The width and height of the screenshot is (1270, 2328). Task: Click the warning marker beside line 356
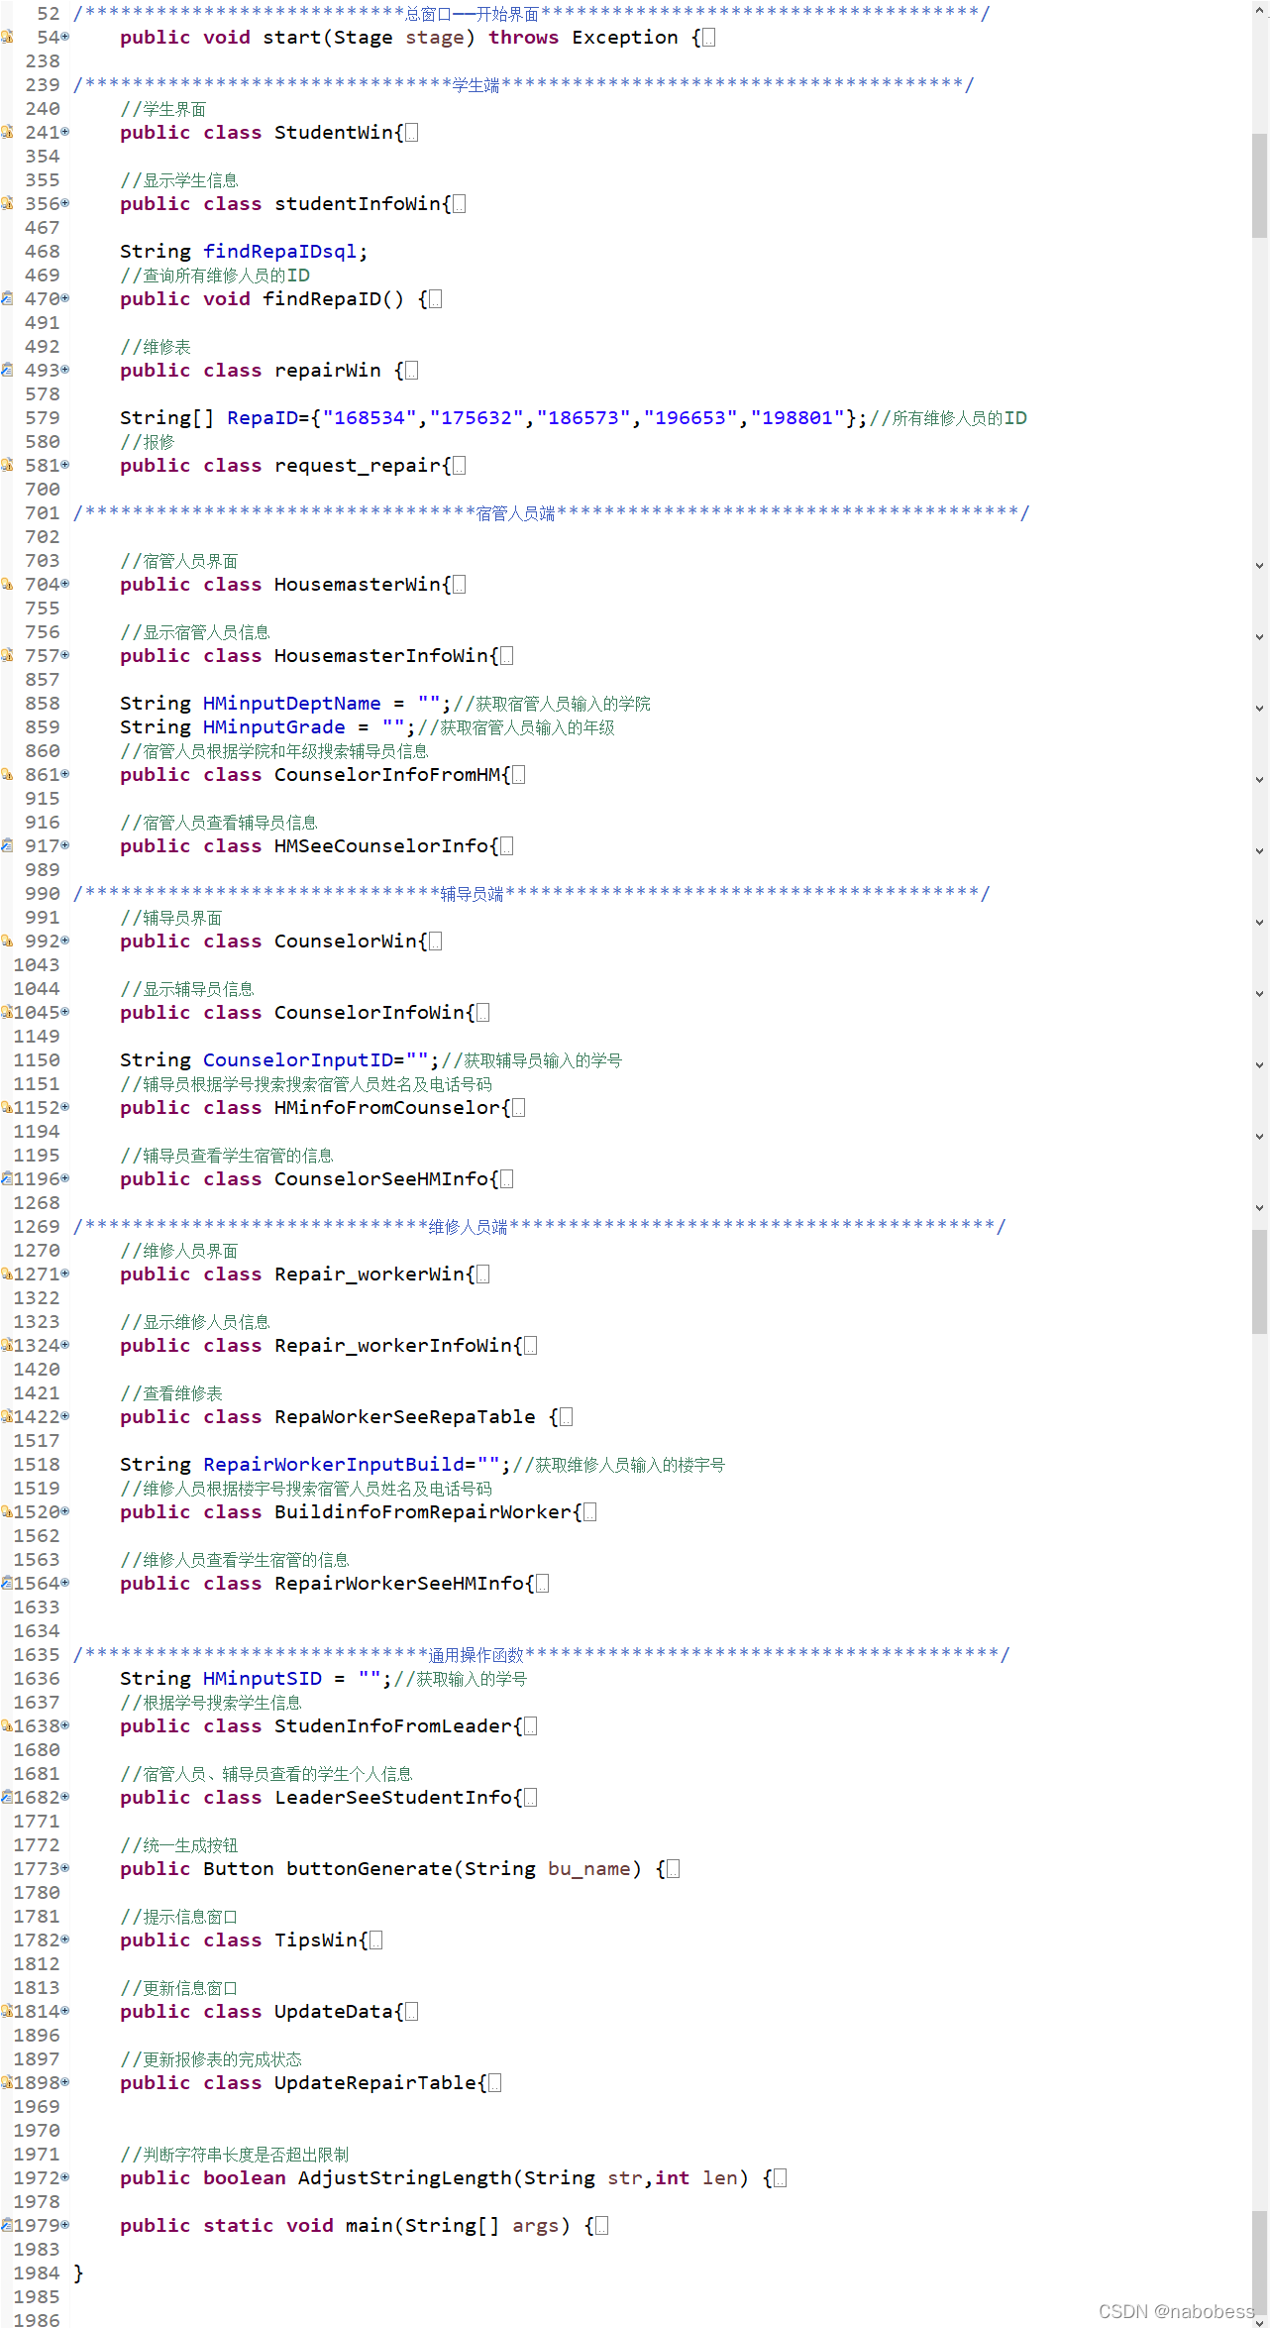pos(6,204)
